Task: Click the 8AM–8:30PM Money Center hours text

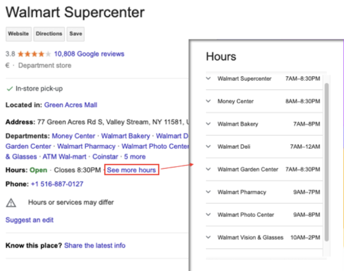Action: (302, 101)
